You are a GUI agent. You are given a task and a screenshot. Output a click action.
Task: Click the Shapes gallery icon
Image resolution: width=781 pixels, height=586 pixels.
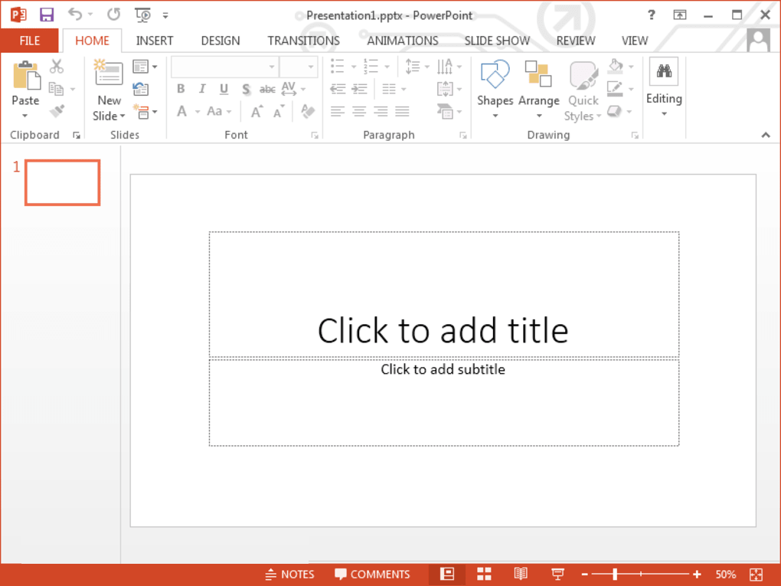tap(495, 74)
